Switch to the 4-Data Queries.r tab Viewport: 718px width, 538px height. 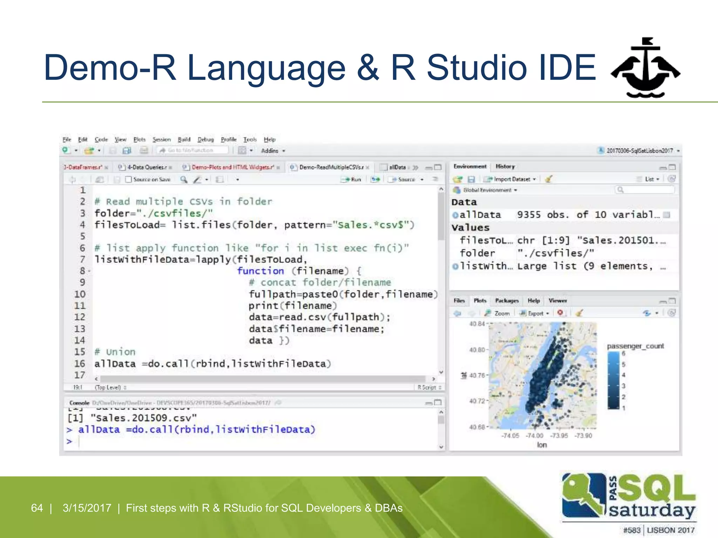(144, 167)
